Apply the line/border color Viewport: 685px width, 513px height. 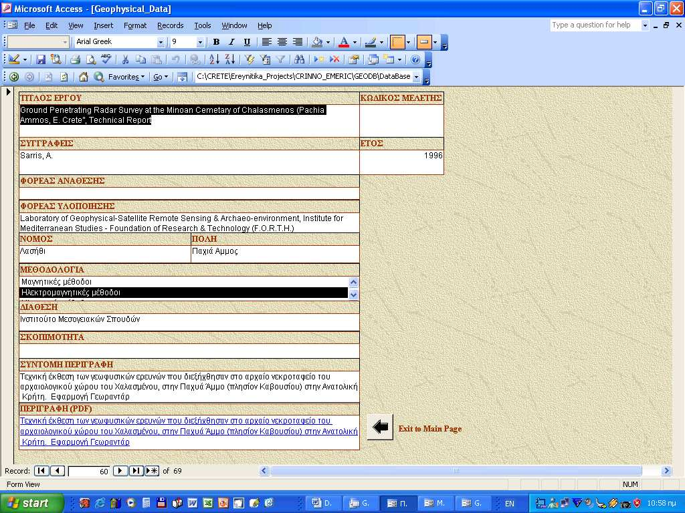pyautogui.click(x=371, y=42)
